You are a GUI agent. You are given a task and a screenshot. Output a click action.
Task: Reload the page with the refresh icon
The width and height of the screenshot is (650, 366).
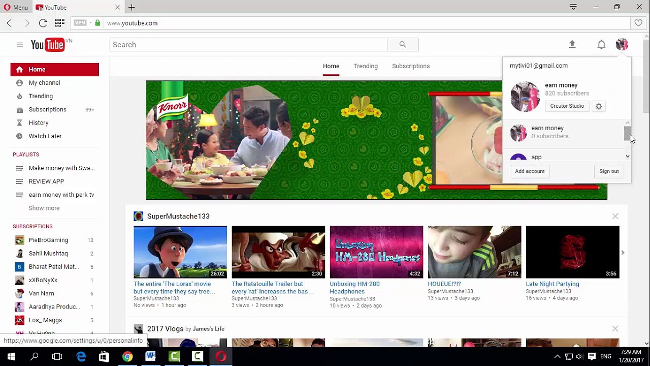pos(43,23)
